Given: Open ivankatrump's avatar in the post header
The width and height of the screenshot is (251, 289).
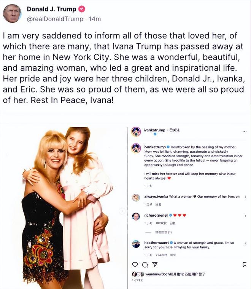Looking at the screenshot, I should point(136,131).
